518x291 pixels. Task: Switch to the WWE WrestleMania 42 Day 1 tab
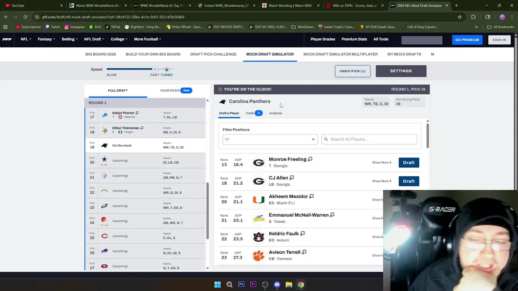pos(162,5)
